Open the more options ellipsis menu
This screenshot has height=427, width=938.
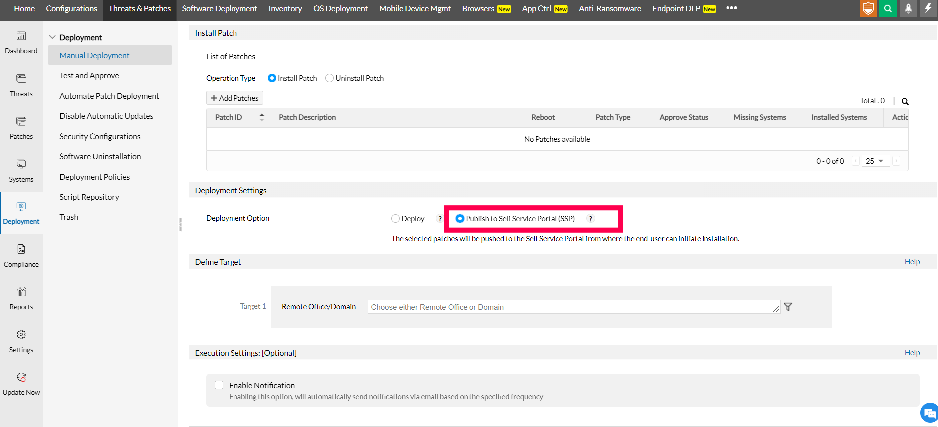pyautogui.click(x=732, y=8)
